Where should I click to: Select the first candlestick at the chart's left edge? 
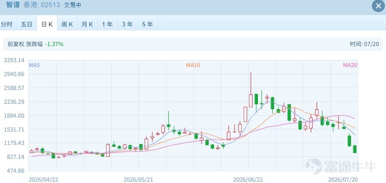[x=31, y=152]
